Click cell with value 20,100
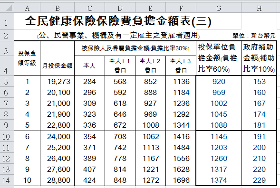Screen dimensions: 280x188 point(58,93)
